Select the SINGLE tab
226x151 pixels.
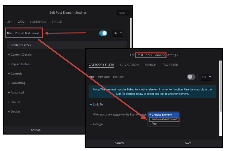(57, 22)
